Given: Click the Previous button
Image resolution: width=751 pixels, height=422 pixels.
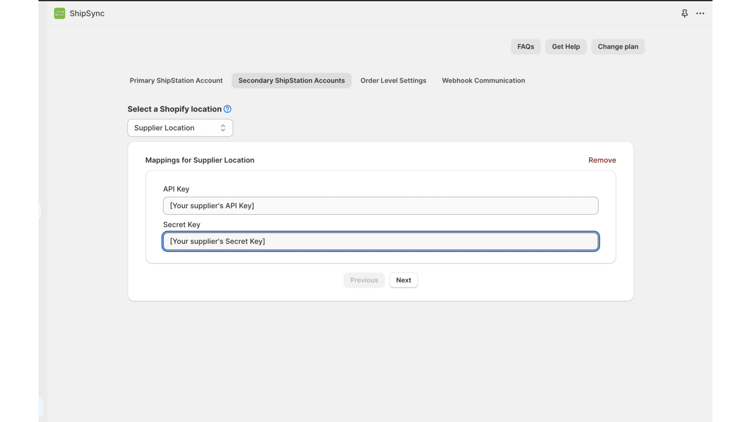Looking at the screenshot, I should pyautogui.click(x=364, y=280).
